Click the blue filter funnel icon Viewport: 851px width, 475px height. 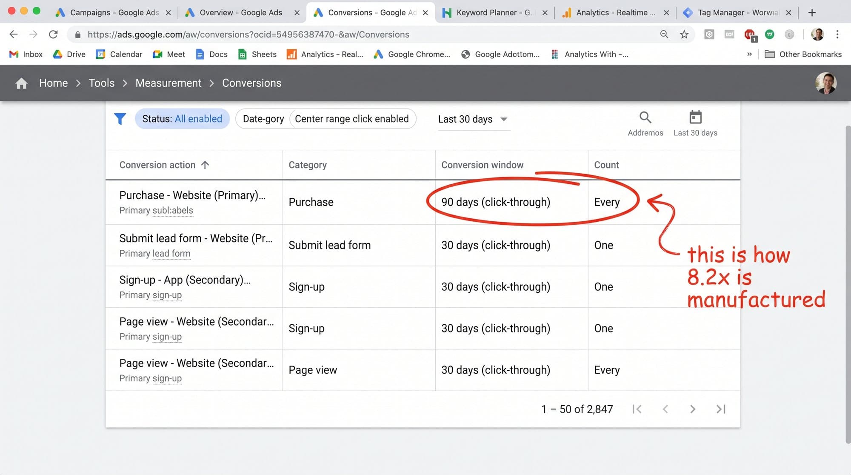pyautogui.click(x=120, y=119)
